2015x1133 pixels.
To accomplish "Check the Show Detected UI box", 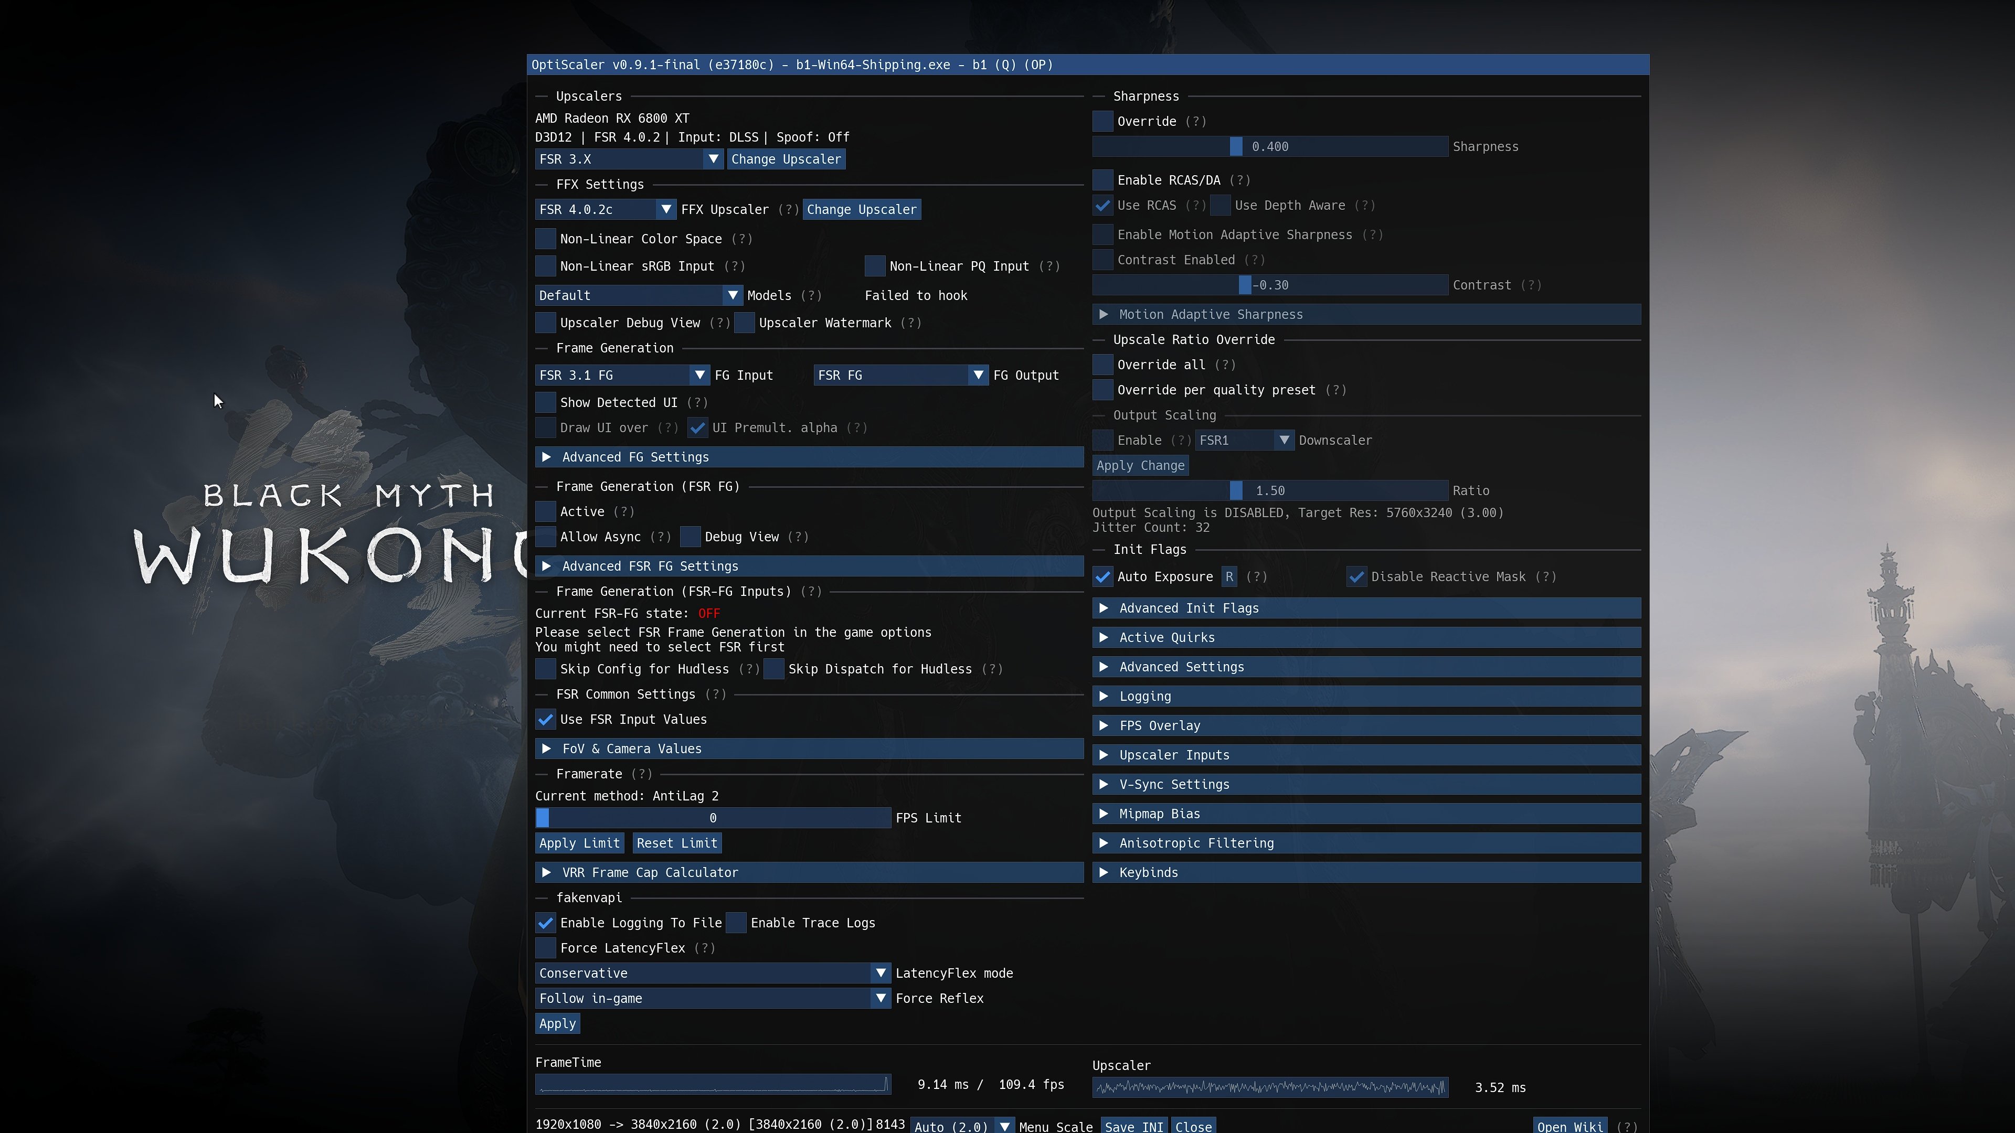I will pos(546,403).
